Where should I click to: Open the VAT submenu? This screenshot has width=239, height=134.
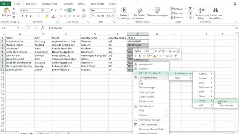pos(204,105)
